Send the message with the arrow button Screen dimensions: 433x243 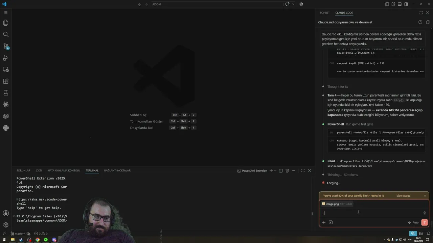tap(425, 222)
